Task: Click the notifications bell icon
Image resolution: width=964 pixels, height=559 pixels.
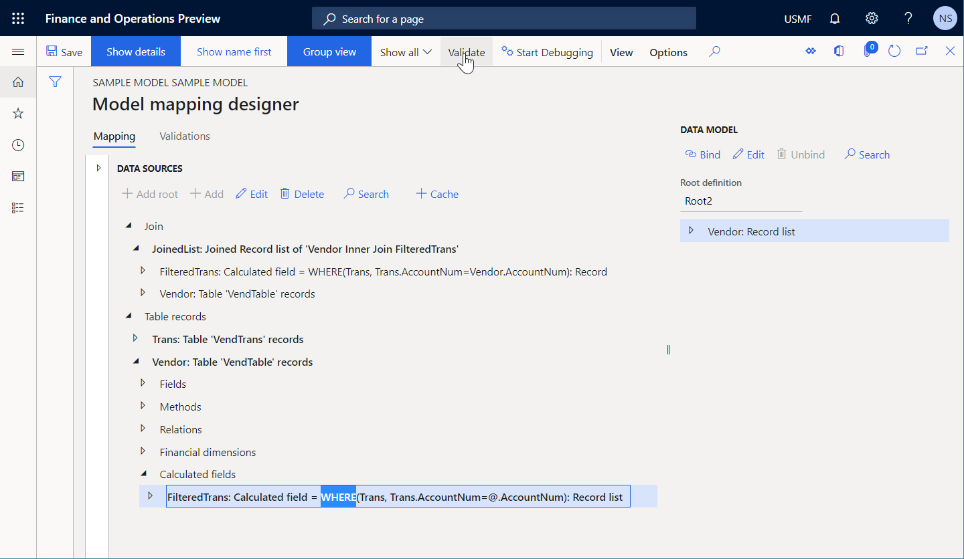Action: pos(835,18)
